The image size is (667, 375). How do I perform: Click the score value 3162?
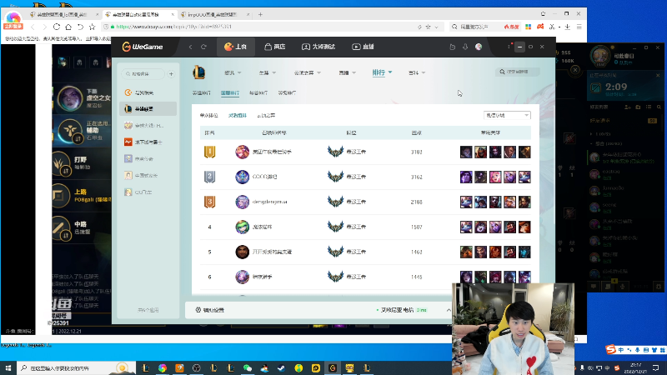416,177
